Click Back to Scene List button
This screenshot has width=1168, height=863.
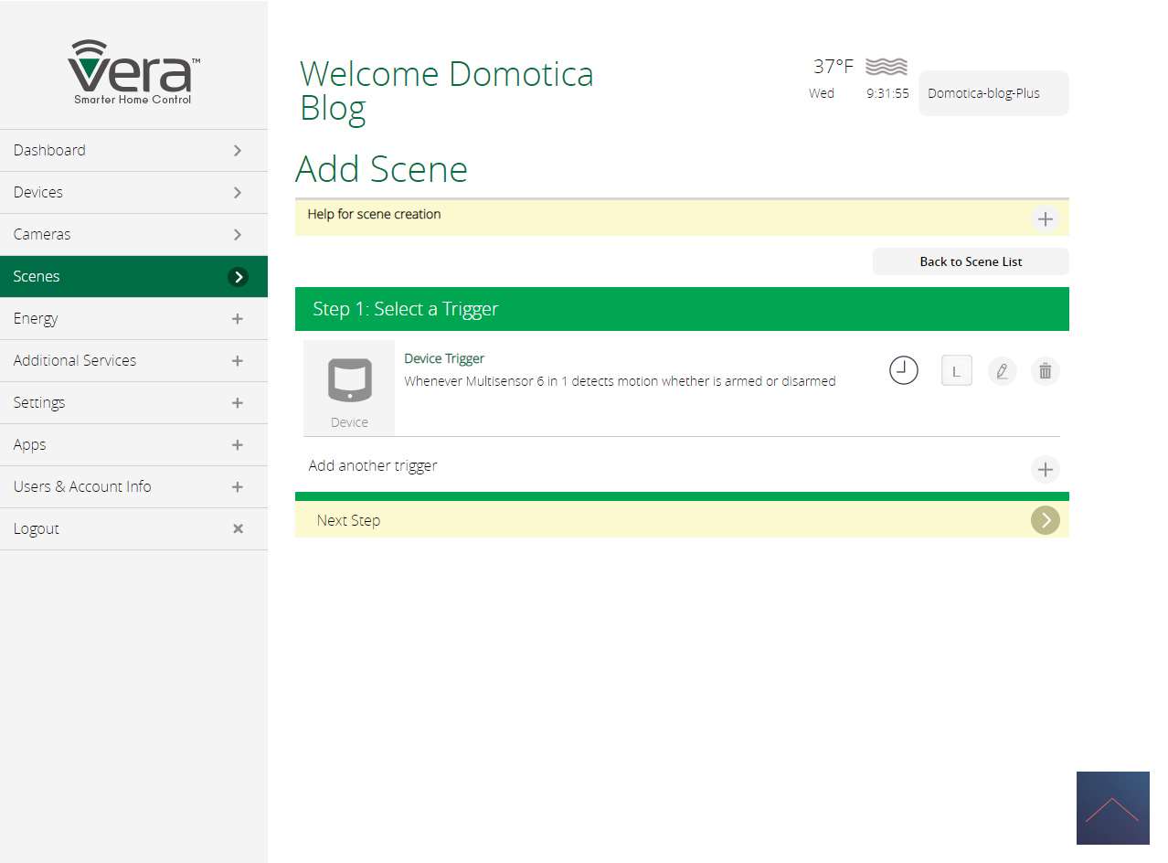(x=970, y=261)
